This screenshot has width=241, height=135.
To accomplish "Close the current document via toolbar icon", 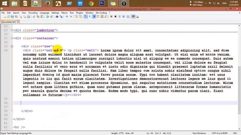I will tap(20, 16).
